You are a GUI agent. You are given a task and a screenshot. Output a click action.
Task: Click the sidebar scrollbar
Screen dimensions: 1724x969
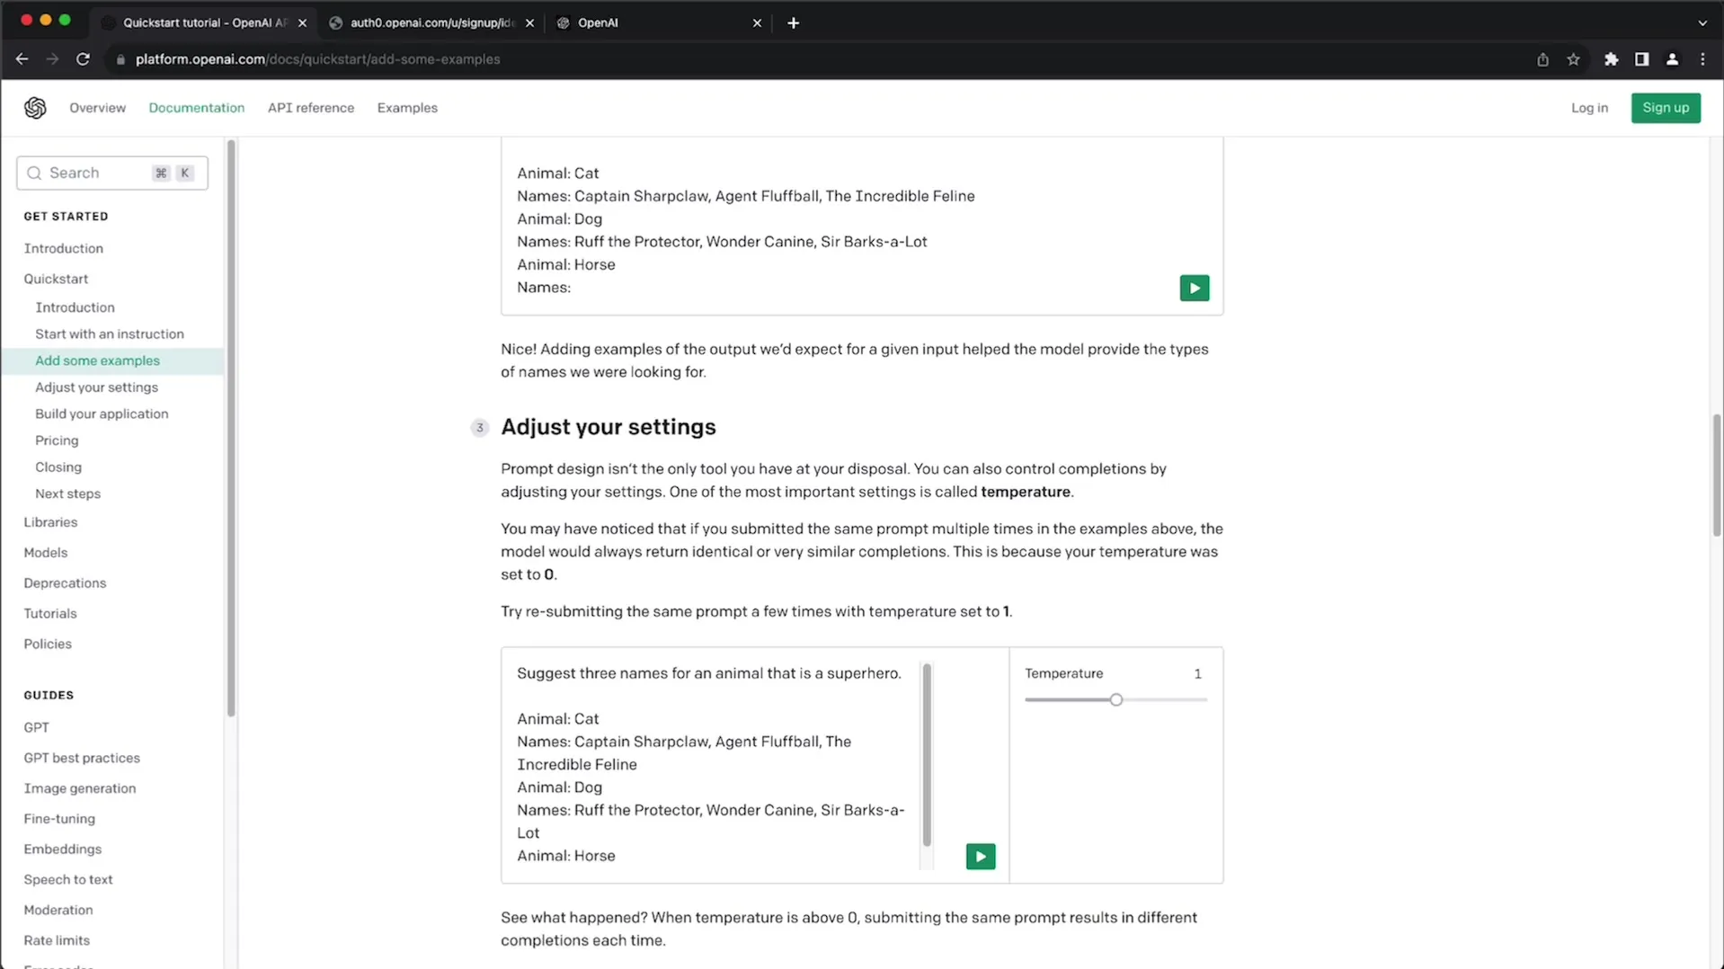tap(231, 428)
